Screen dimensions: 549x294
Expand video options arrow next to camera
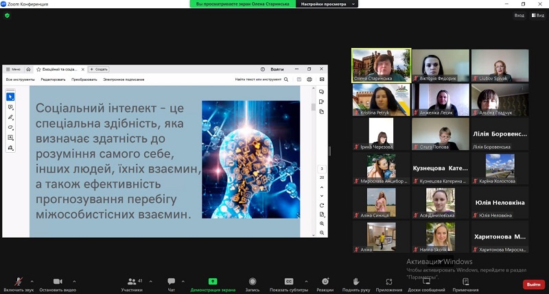coord(74,281)
